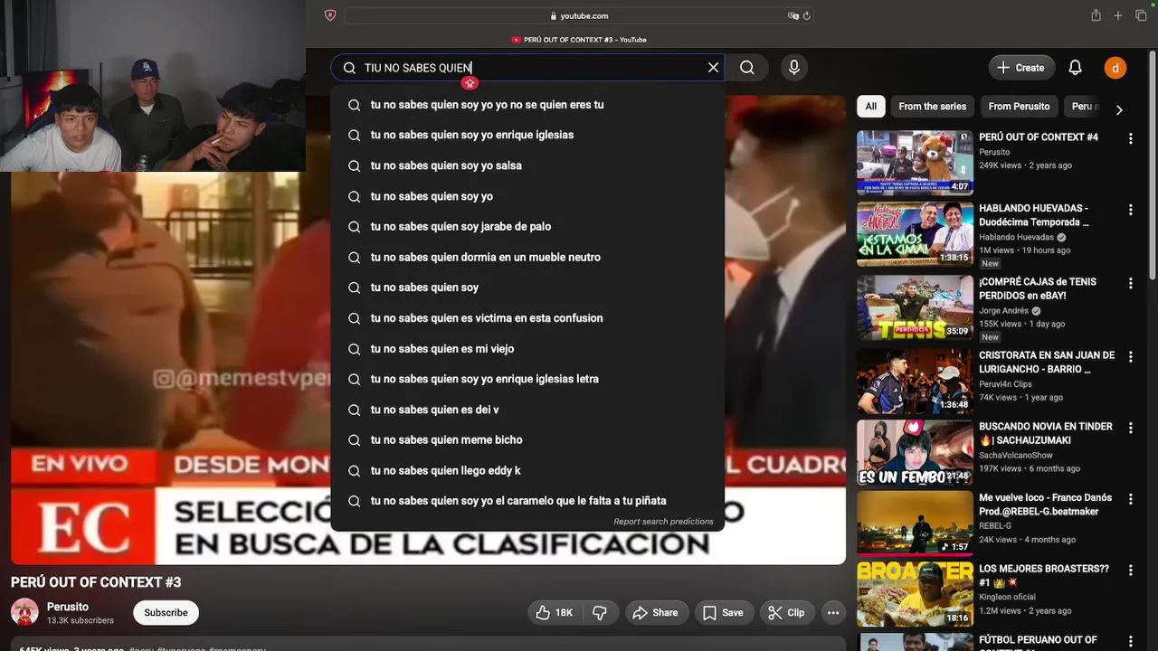Show the tab overview icon

1141,15
